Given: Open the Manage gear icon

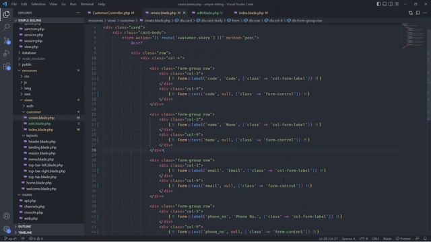Looking at the screenshot, I should (6, 229).
